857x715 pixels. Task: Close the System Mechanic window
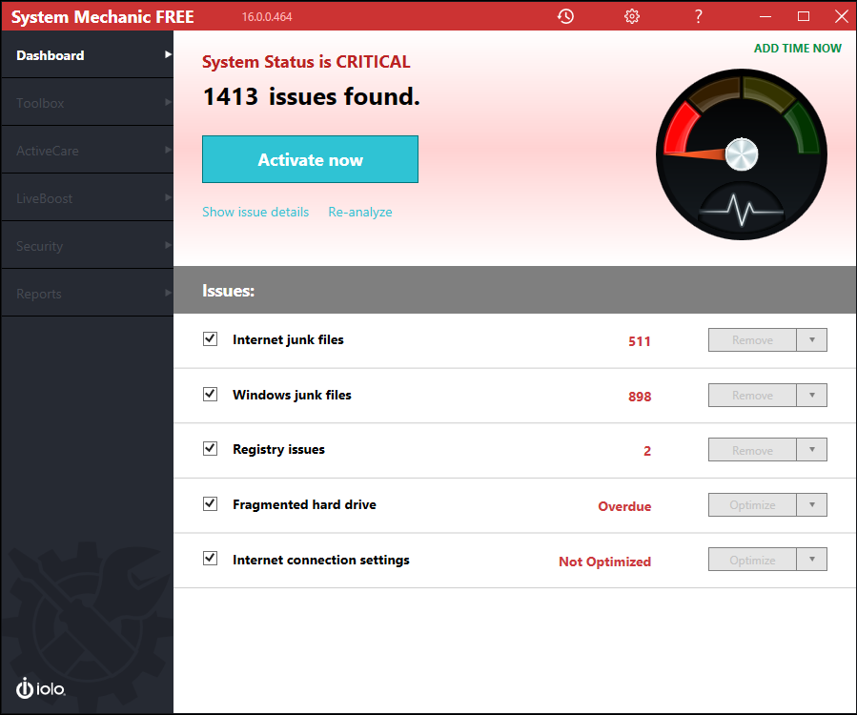[841, 16]
